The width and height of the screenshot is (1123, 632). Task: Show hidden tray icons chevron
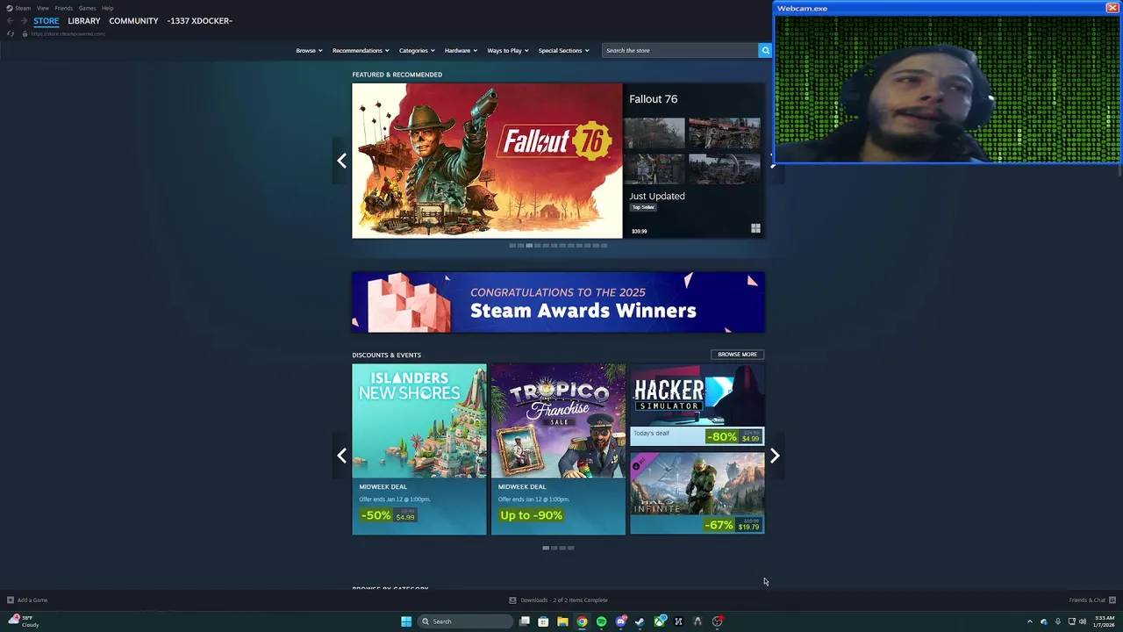(1030, 621)
